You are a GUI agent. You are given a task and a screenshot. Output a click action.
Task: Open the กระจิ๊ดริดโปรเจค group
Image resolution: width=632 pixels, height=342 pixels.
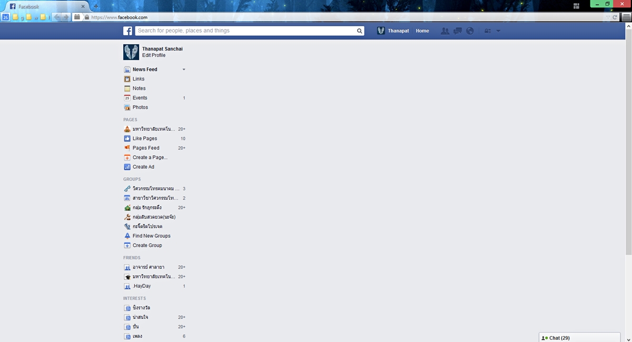(147, 227)
